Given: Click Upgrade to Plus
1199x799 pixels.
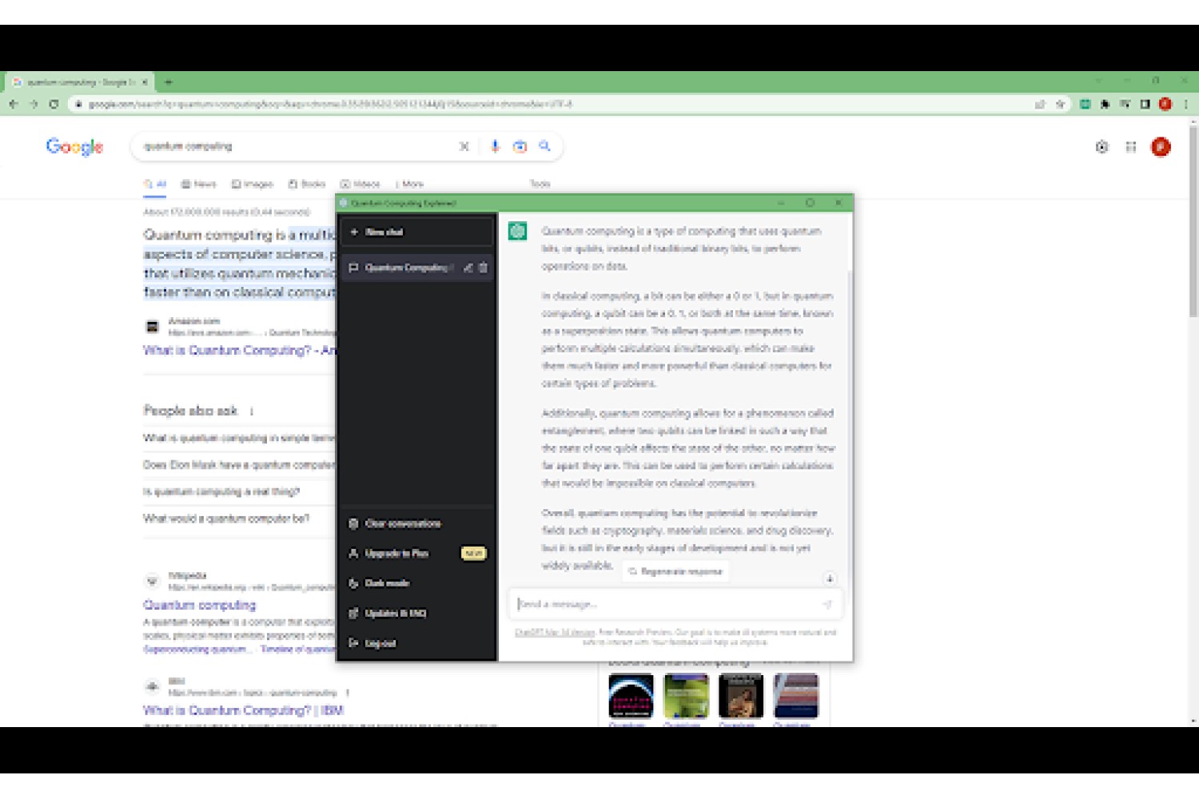Looking at the screenshot, I should click(417, 553).
